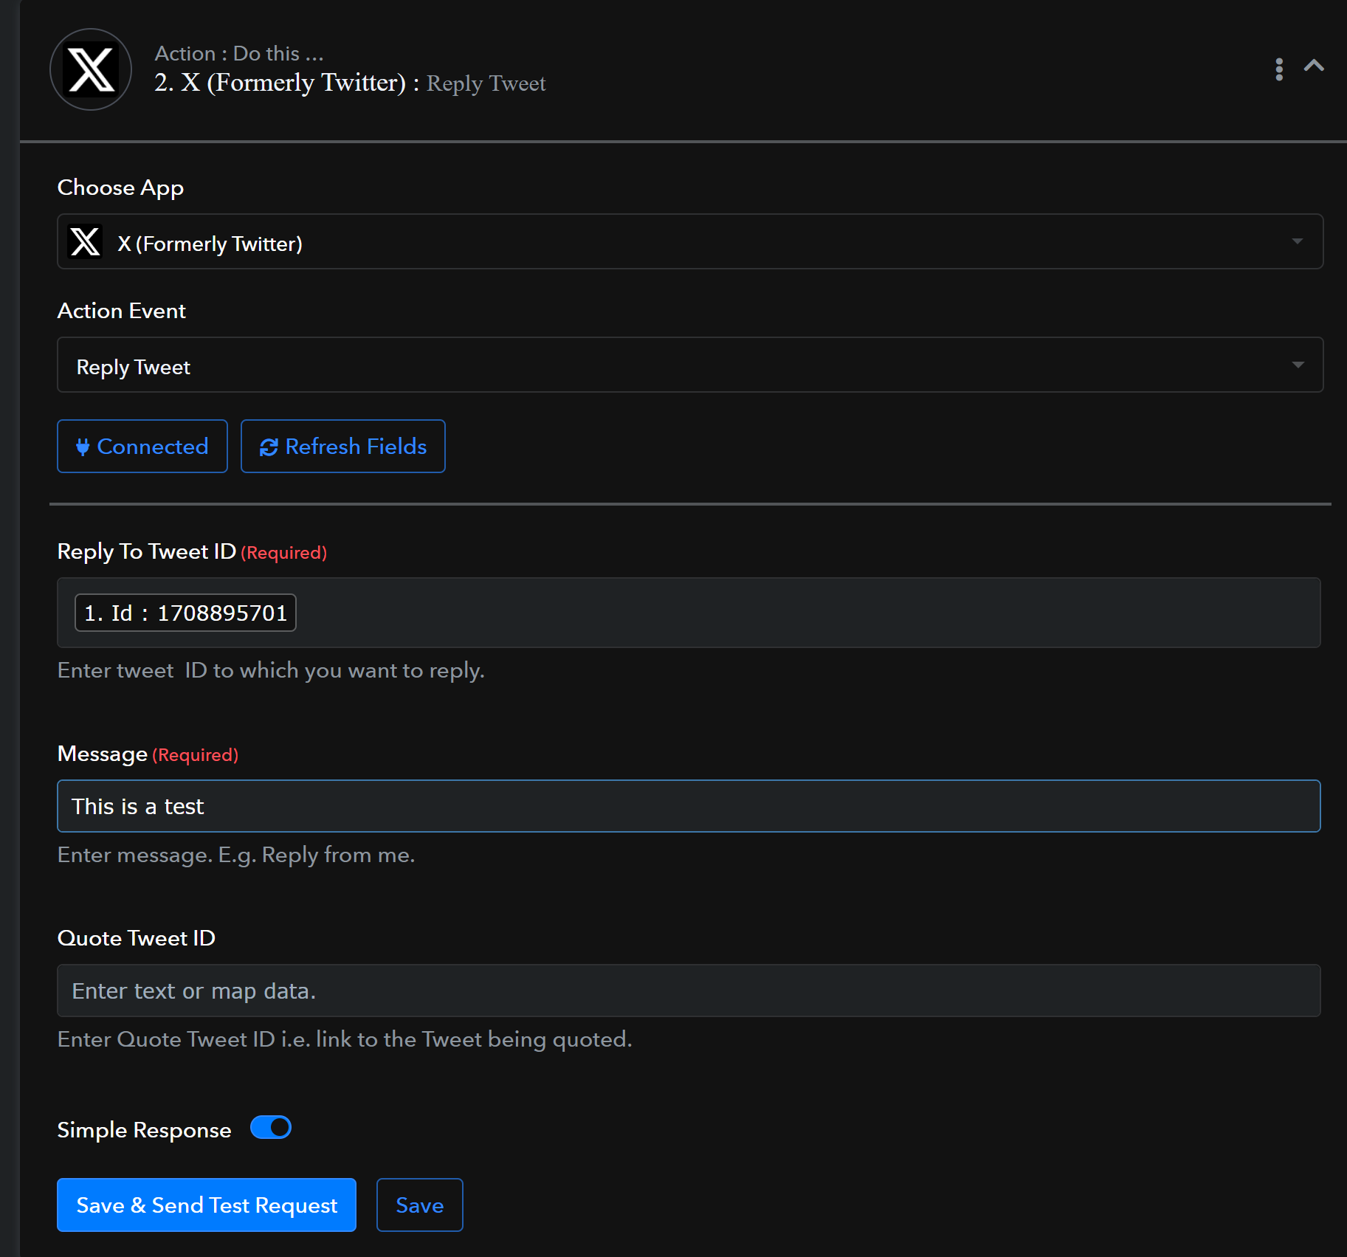This screenshot has height=1257, width=1347.
Task: Click the Refresh Fields button
Action: coord(343,447)
